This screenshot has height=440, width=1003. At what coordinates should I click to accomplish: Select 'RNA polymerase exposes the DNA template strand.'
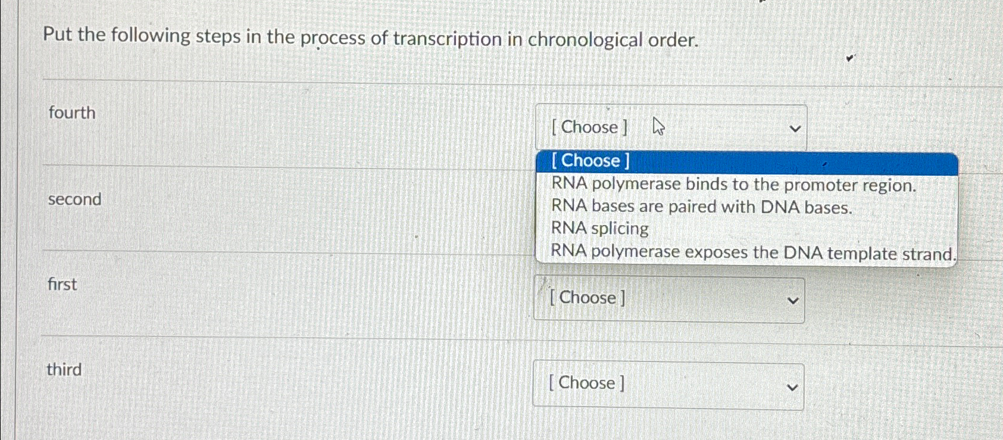tap(753, 252)
